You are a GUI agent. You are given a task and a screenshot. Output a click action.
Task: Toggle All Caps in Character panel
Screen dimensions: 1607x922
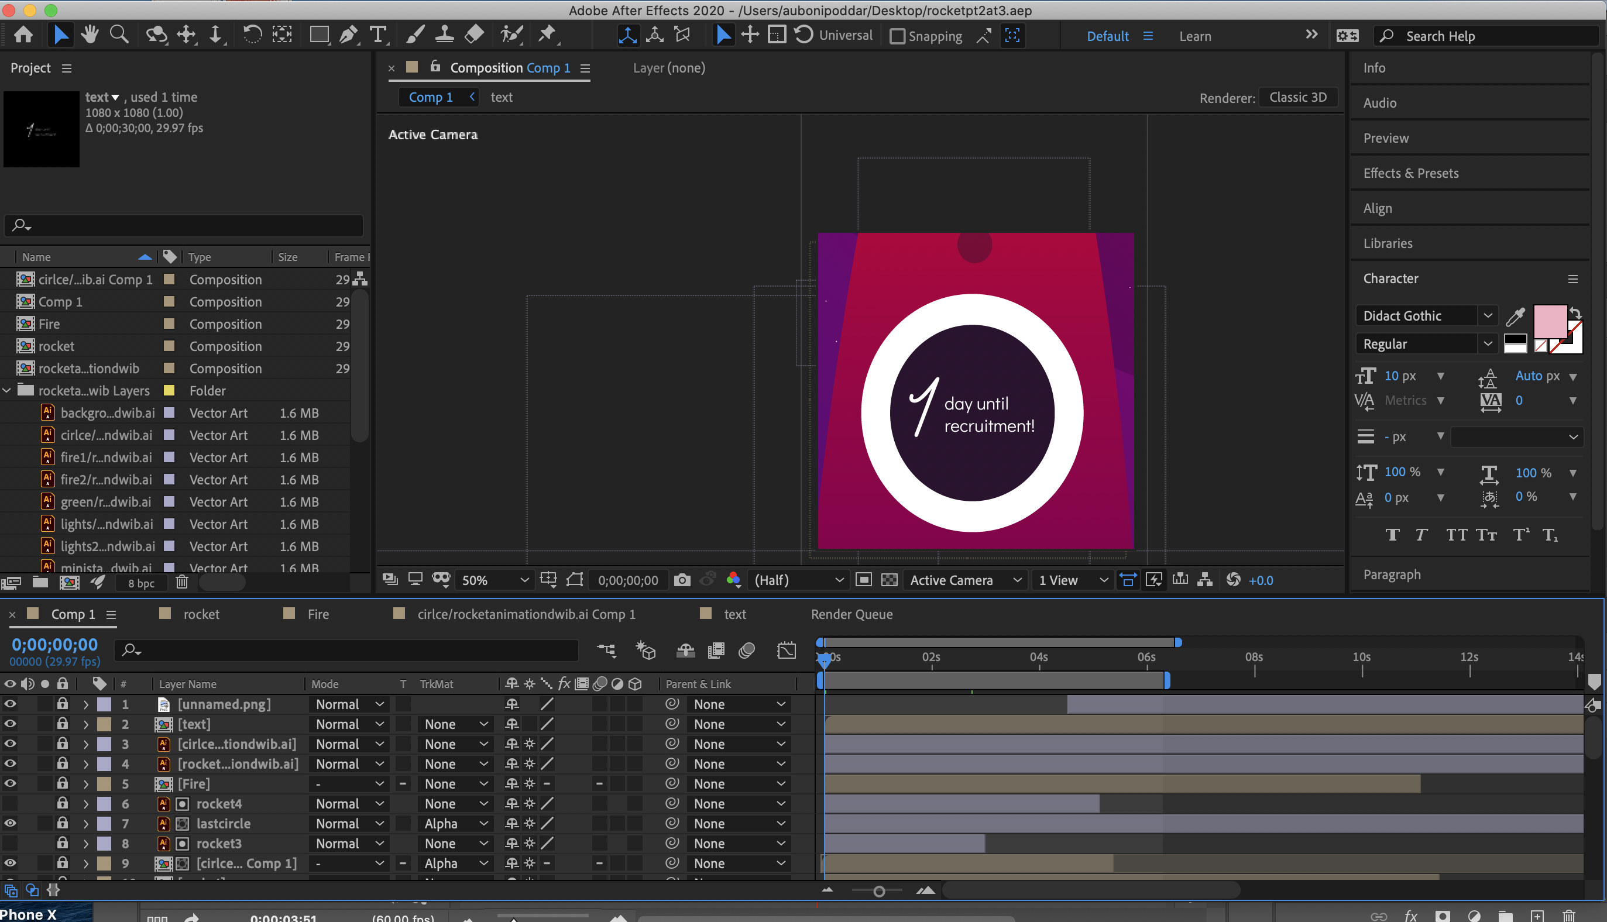point(1456,535)
